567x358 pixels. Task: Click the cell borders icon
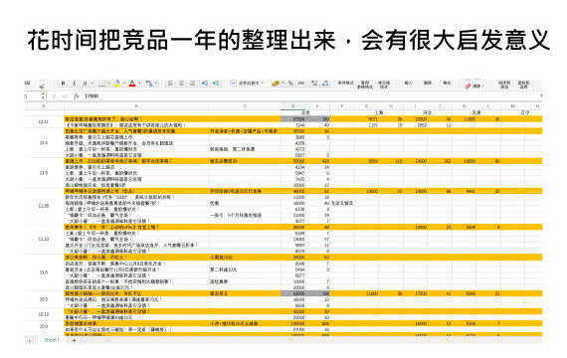(102, 84)
